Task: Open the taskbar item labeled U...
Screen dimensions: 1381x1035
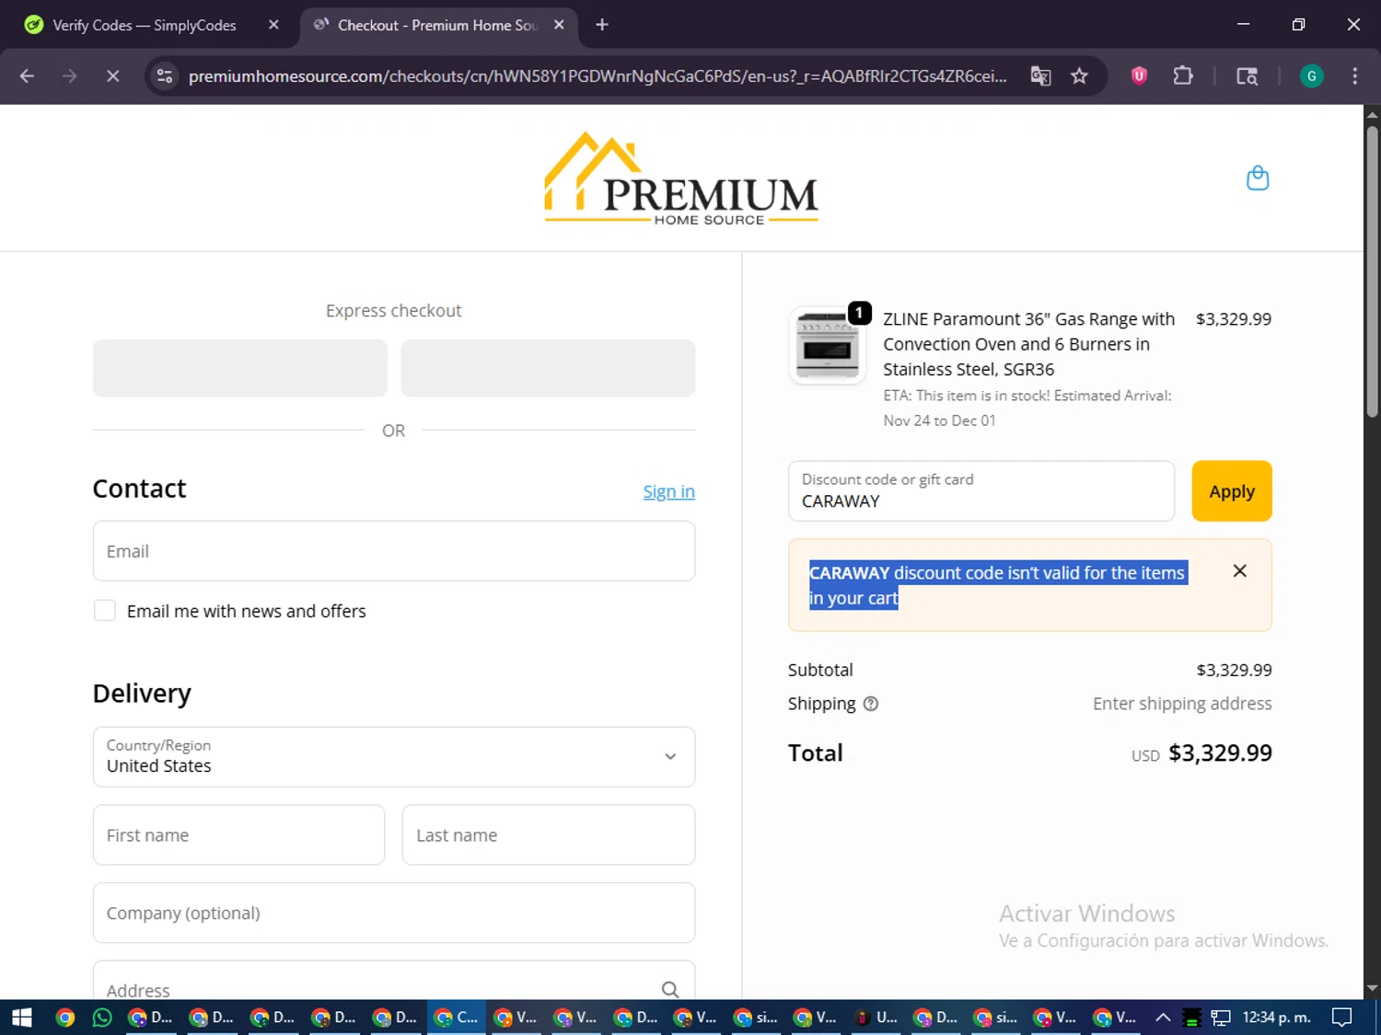Action: [x=876, y=1018]
